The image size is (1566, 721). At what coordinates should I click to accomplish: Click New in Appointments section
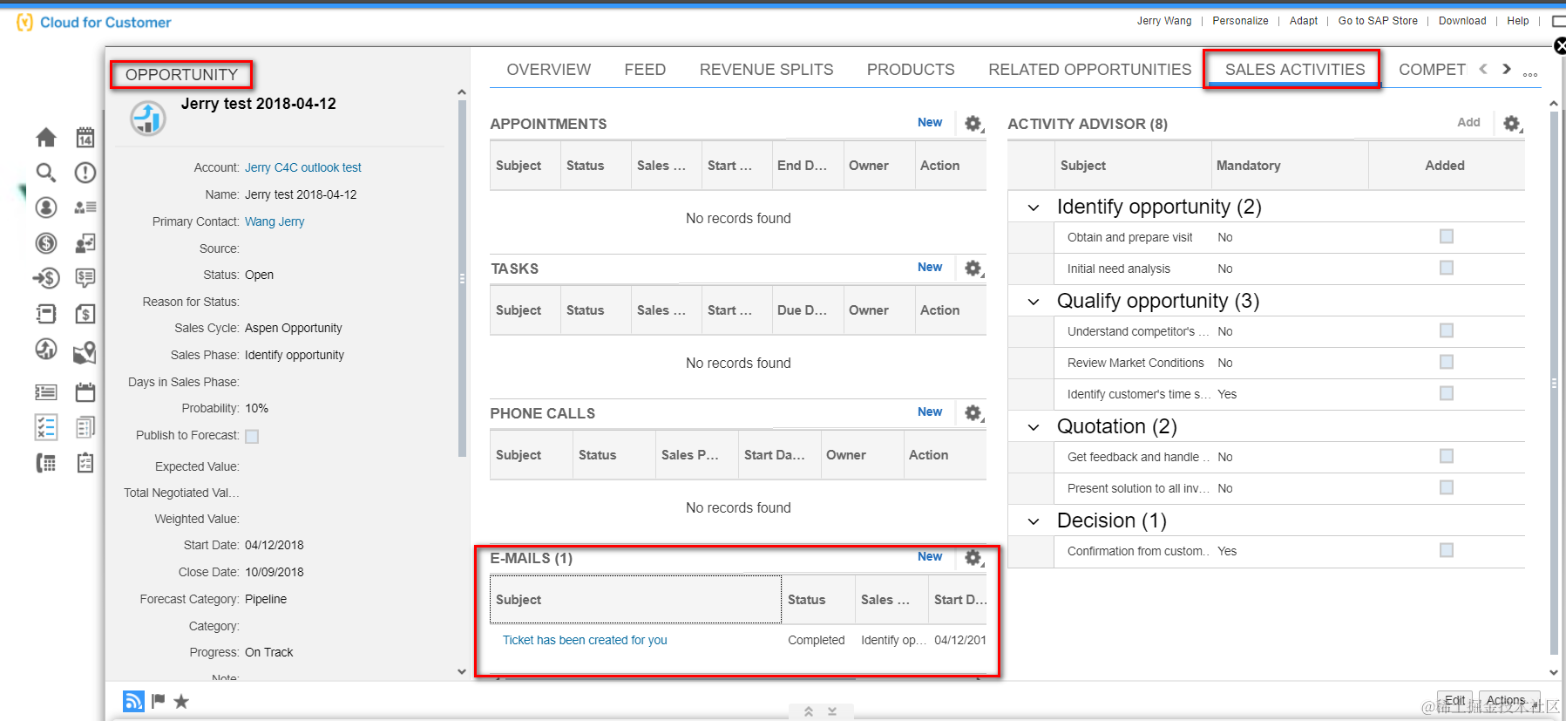(x=930, y=122)
